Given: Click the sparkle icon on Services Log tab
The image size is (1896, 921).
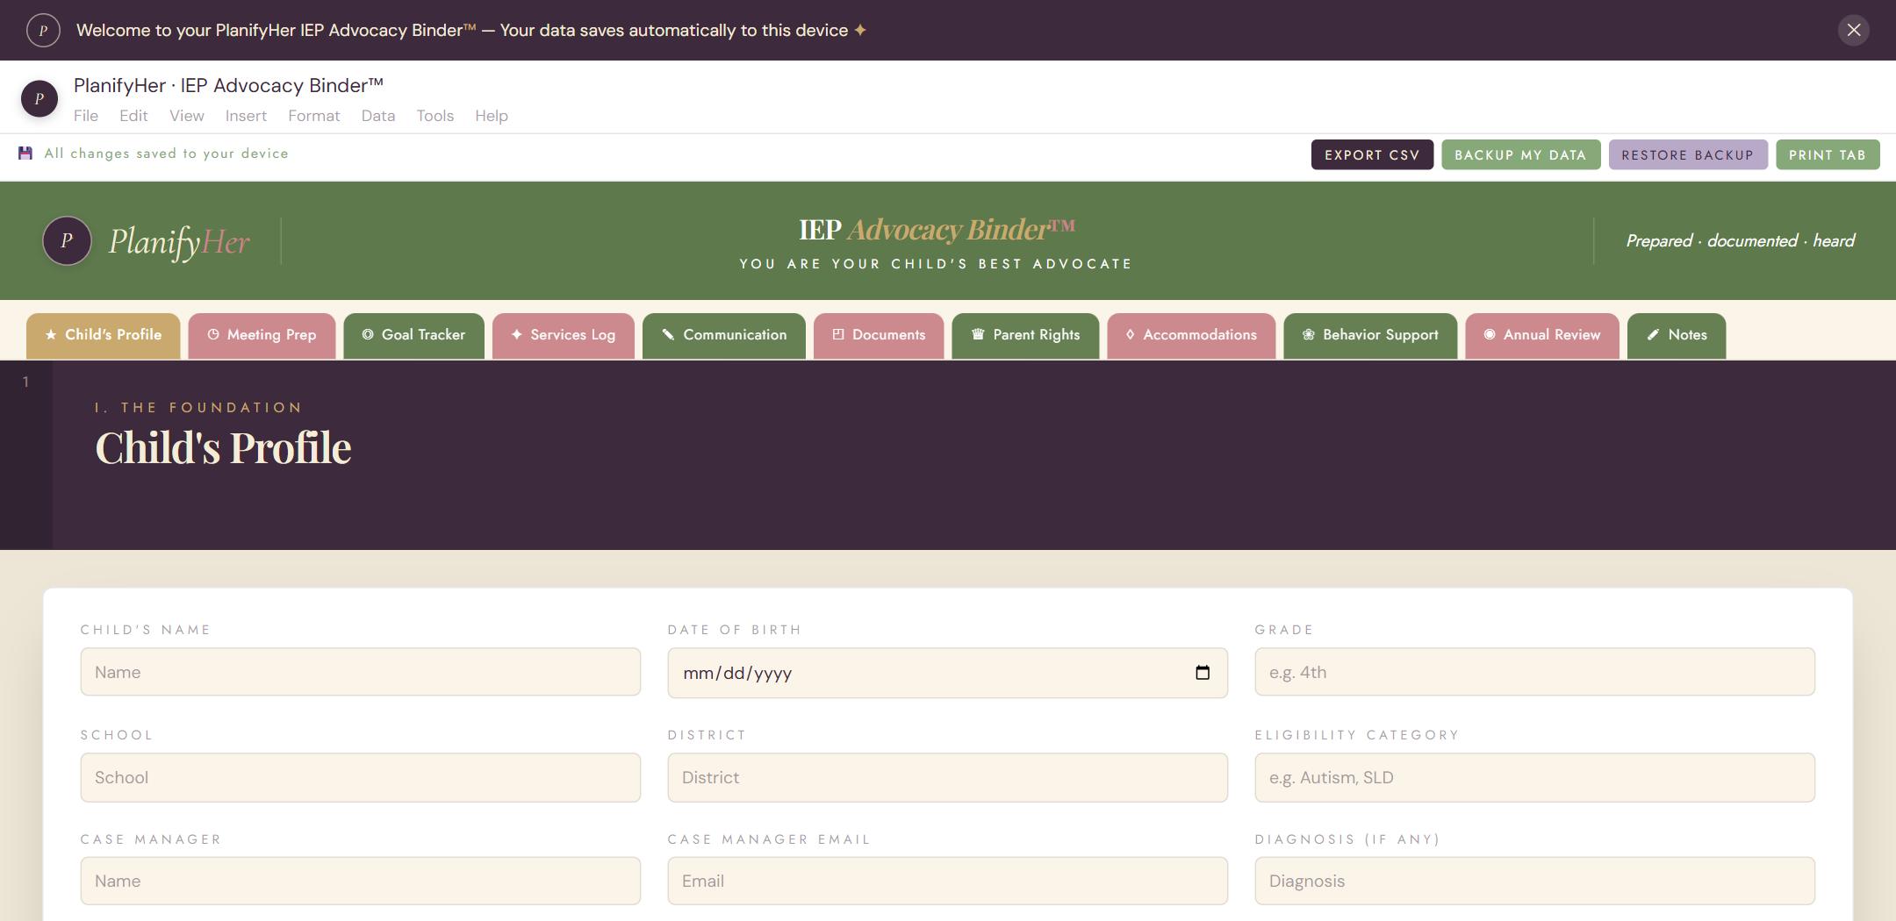Looking at the screenshot, I should [516, 335].
